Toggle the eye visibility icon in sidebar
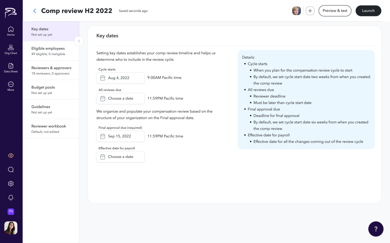This screenshot has width=390, height=243. pyautogui.click(x=11, y=156)
